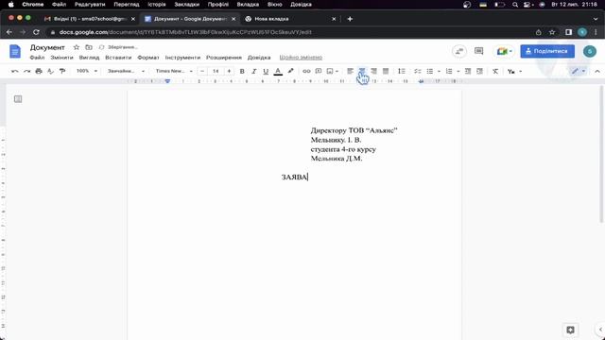
Task: Switch to Нова вкладка tab
Action: coord(290,19)
